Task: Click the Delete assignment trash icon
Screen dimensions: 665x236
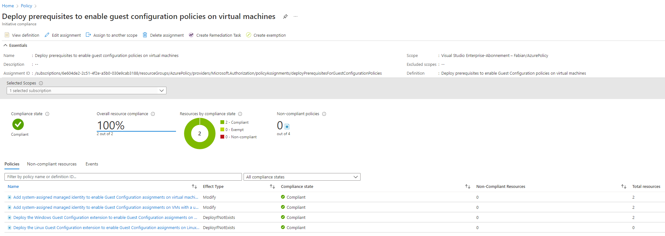Action: click(x=145, y=35)
